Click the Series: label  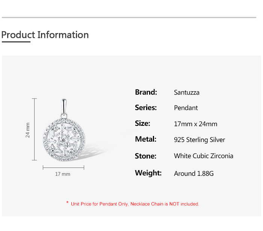(145, 108)
